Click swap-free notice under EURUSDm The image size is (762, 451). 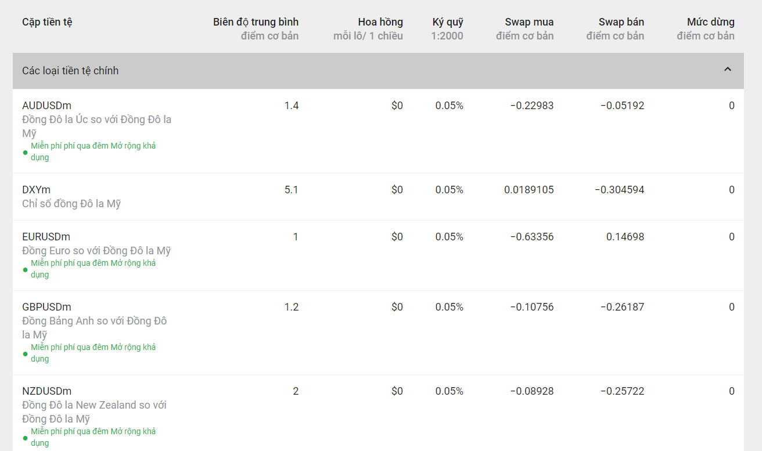tap(93, 269)
